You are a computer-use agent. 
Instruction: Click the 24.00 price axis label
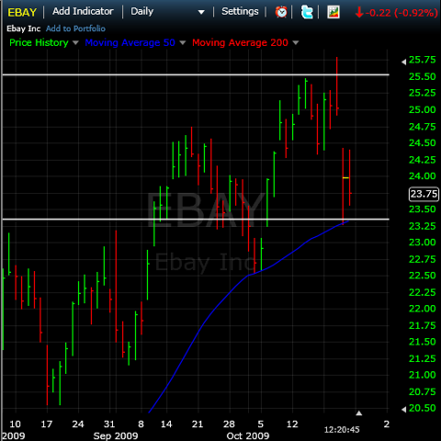[423, 176]
